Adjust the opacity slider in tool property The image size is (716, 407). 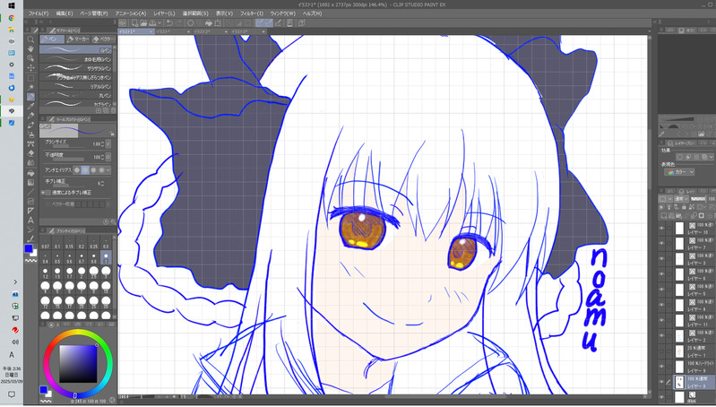click(66, 160)
